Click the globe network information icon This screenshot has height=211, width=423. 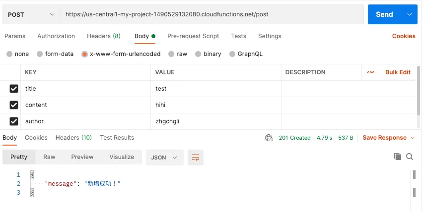click(x=269, y=138)
